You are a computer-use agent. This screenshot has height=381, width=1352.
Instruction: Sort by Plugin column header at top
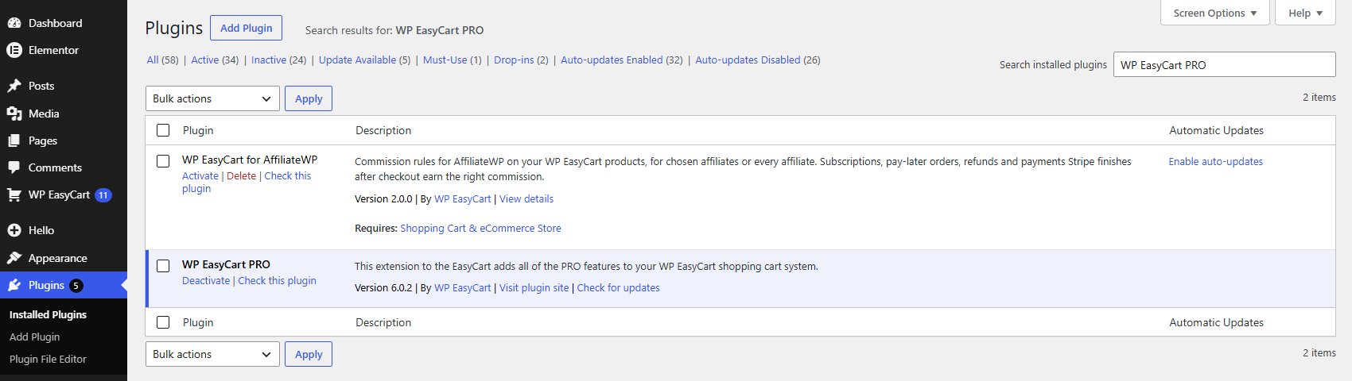[198, 130]
